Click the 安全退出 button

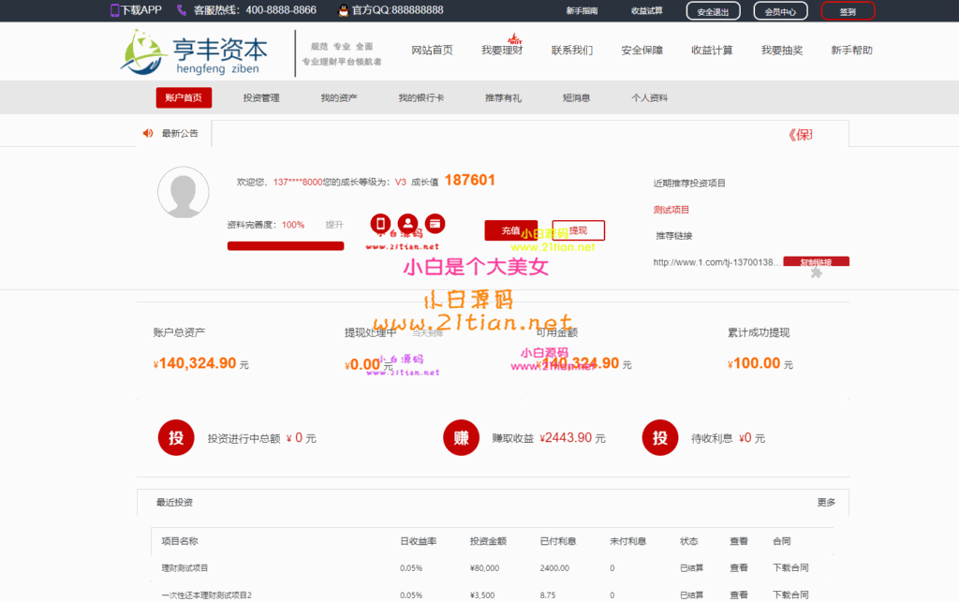[713, 11]
